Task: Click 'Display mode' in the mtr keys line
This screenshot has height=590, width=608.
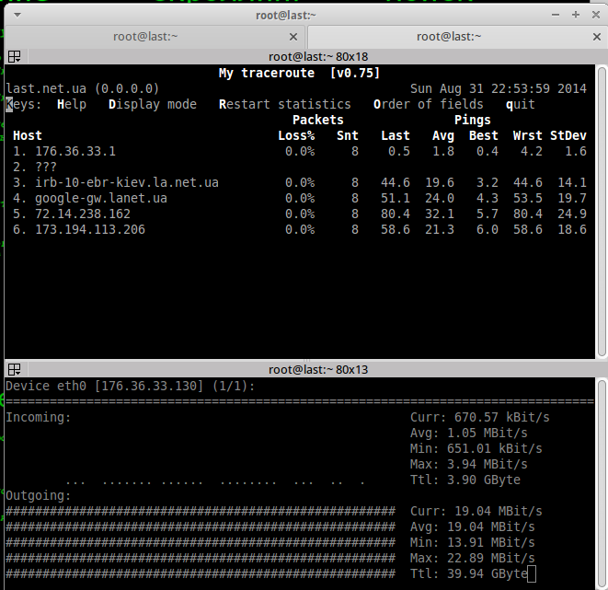Action: tap(153, 104)
